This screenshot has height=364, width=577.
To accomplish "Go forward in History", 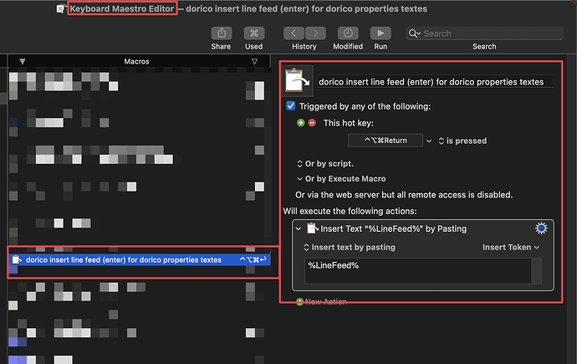I will click(315, 33).
